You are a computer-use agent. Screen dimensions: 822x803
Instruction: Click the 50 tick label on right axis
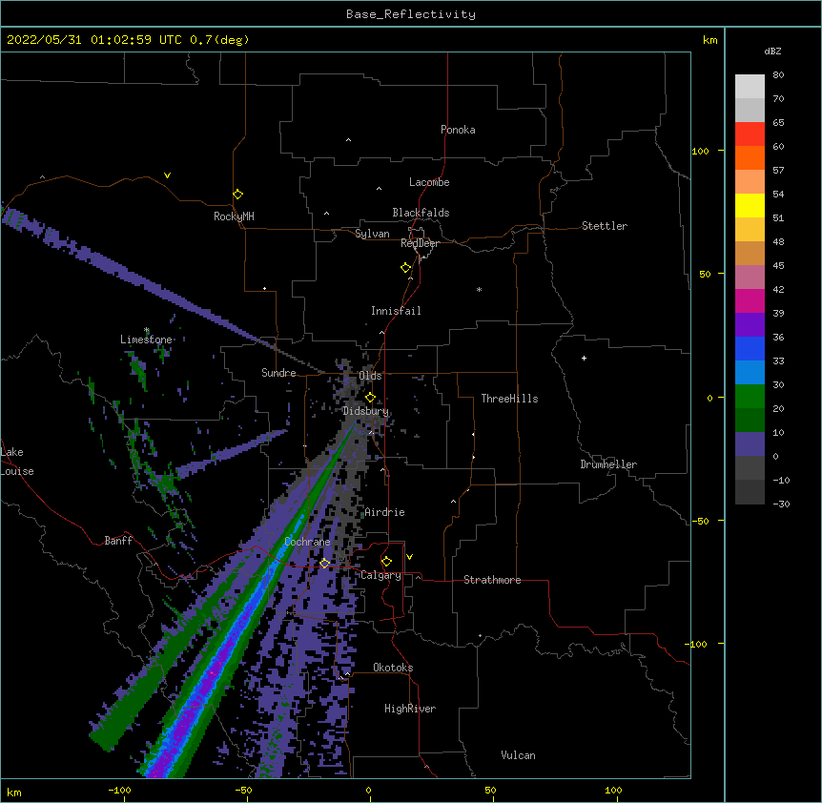705,274
